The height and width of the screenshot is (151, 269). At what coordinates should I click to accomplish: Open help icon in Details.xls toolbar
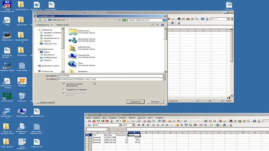tap(255, 121)
